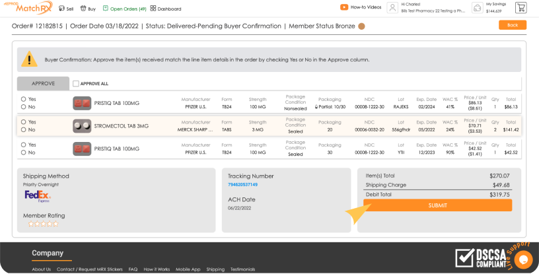Select Yes for Stromectol Tab 3MG
This screenshot has width=539, height=274.
click(x=24, y=122)
